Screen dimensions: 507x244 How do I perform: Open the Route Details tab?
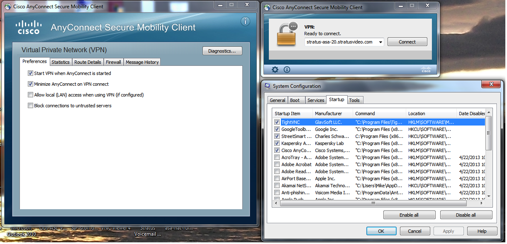click(x=88, y=62)
